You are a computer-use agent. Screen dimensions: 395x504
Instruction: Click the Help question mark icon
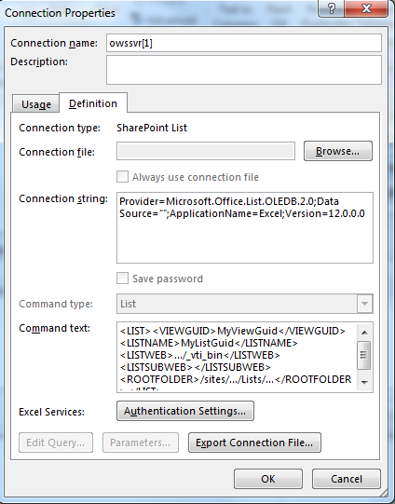[x=331, y=8]
